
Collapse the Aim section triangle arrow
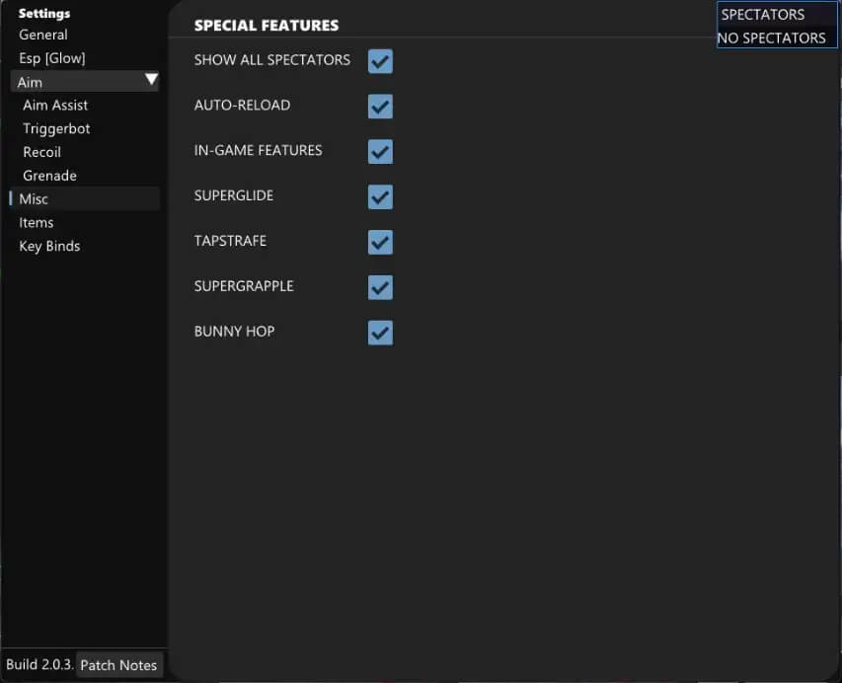[151, 80]
